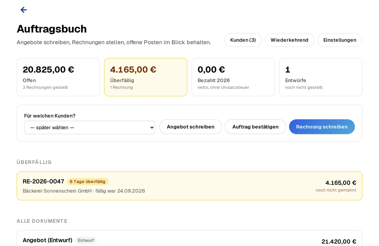Select the Überfällig 4.165,00 € card
The width and height of the screenshot is (379, 246).
point(146,77)
